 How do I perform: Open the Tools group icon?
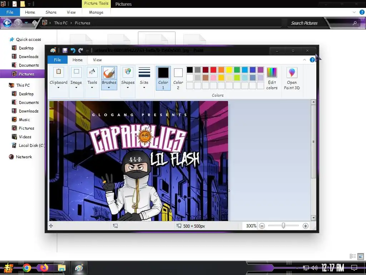tap(92, 72)
